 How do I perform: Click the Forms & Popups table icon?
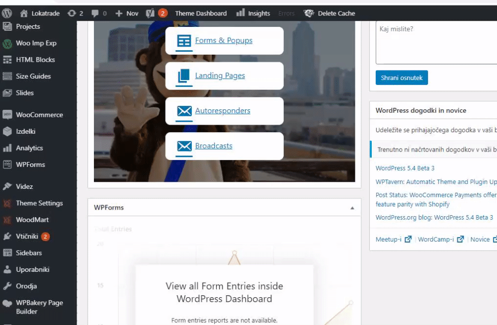tap(184, 41)
